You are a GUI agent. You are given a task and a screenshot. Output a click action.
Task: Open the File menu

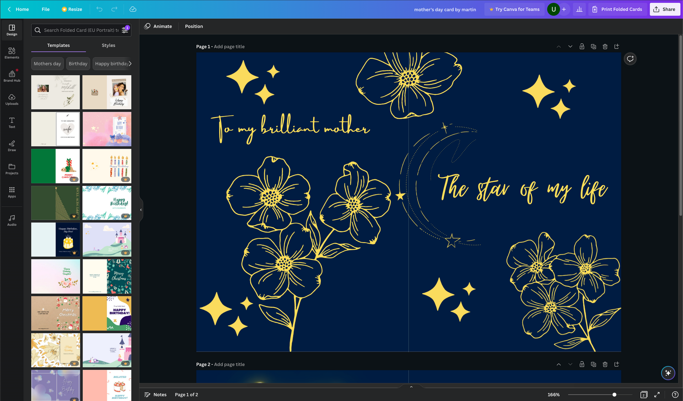pos(46,9)
